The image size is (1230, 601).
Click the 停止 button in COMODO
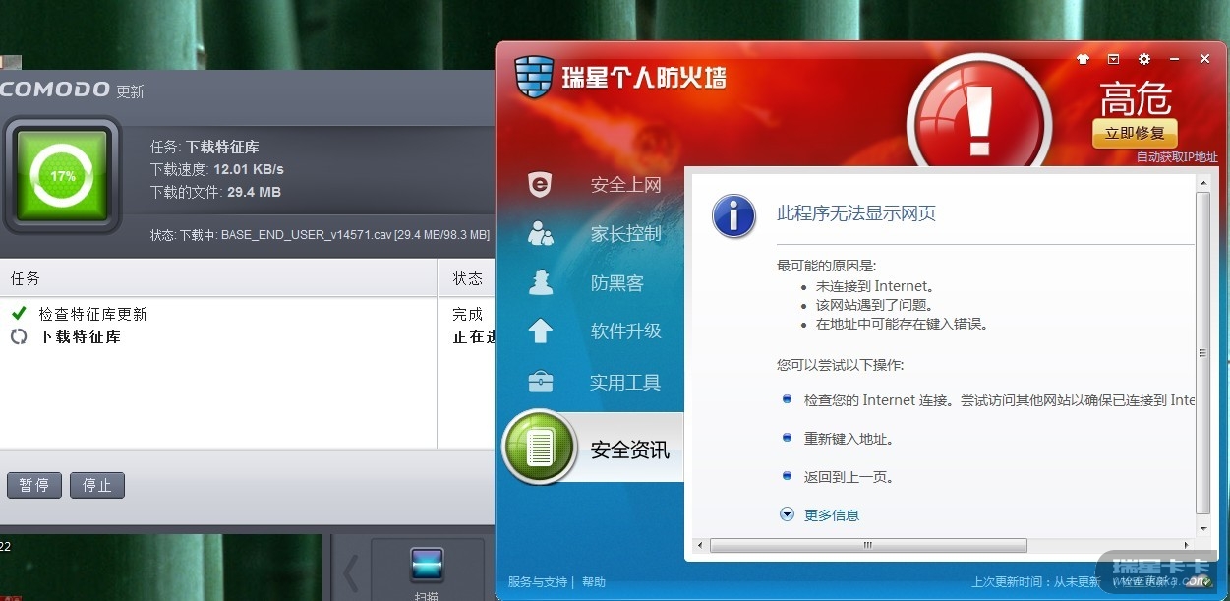pyautogui.click(x=97, y=485)
